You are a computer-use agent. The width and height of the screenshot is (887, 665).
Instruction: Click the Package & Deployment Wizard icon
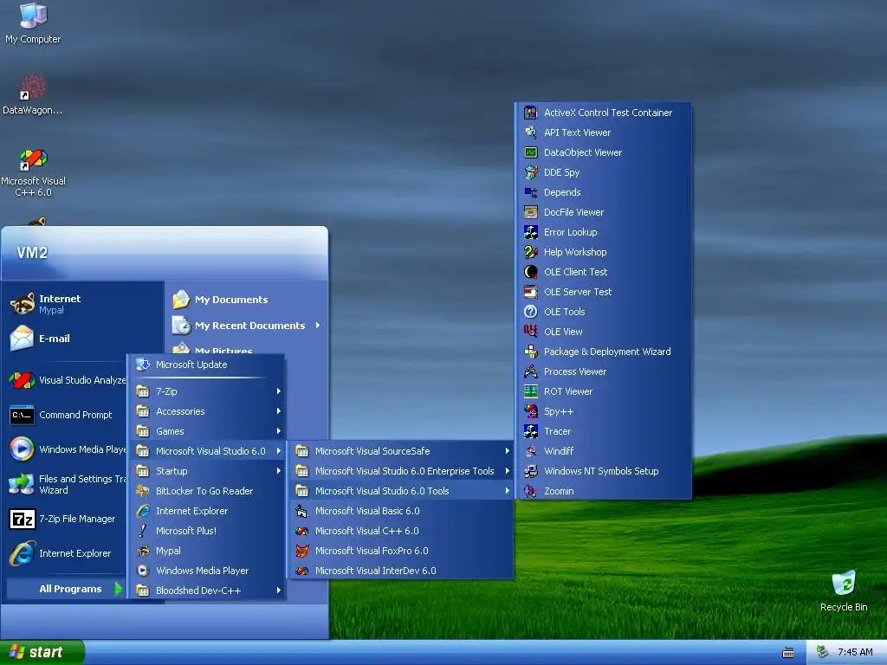pyautogui.click(x=531, y=352)
